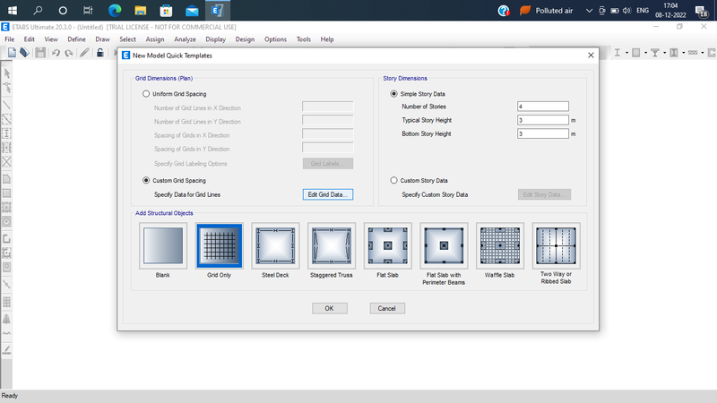Toggle the padlock Lock Model icon
Screen dimensions: 717x403
coord(100,53)
